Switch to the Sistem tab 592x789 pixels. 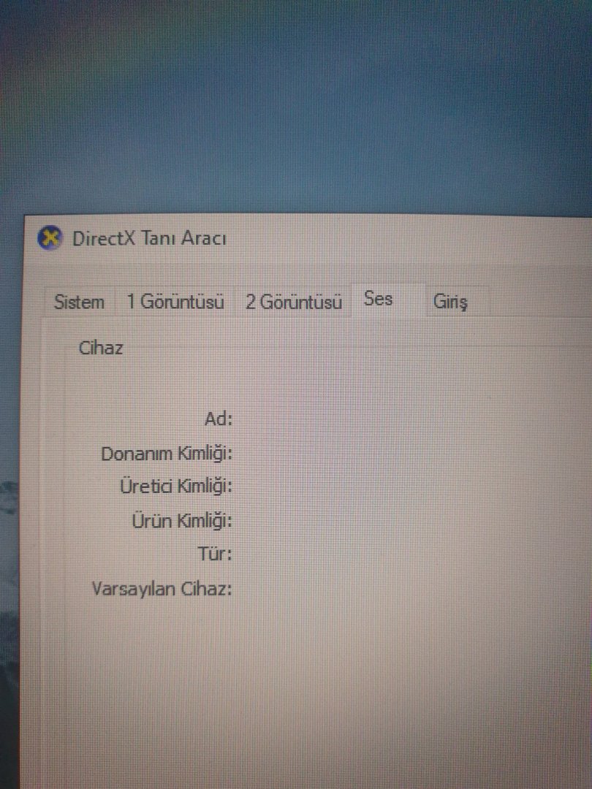click(79, 302)
